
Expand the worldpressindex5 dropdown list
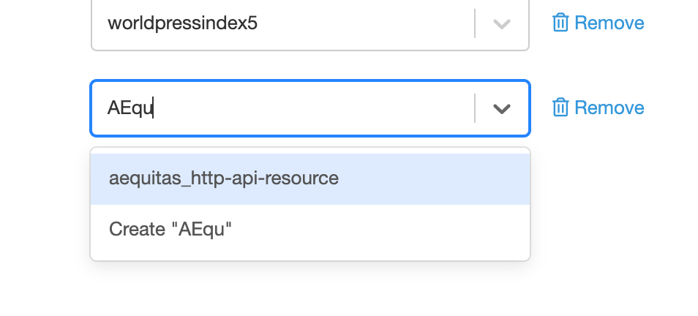point(502,23)
